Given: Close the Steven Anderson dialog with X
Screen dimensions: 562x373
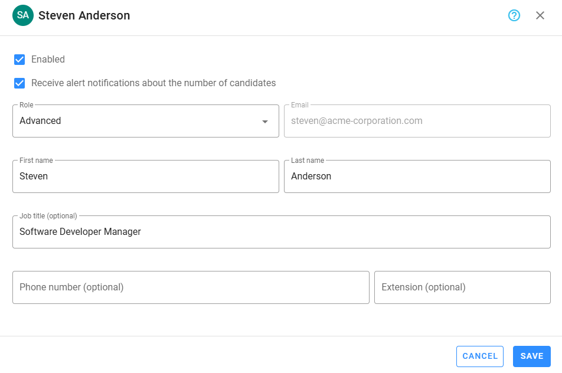Looking at the screenshot, I should tap(540, 15).
